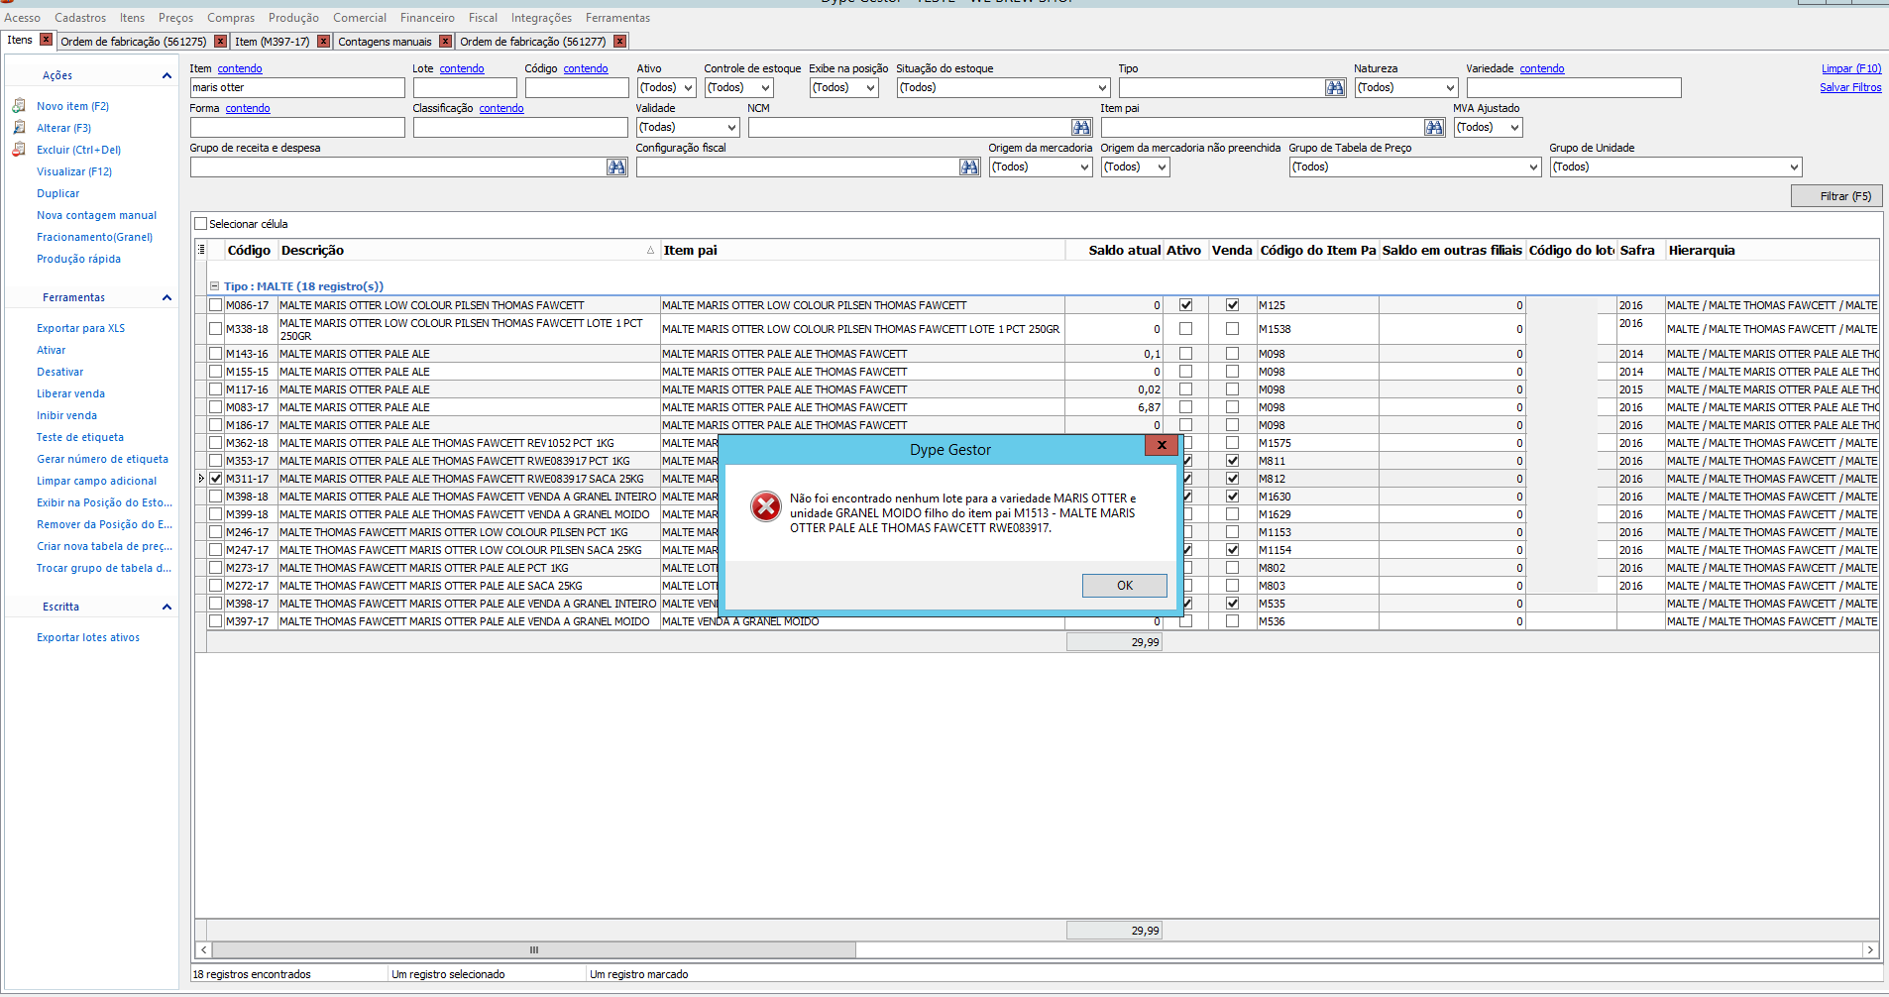Collapse the Tipo : MALTE group

point(214,286)
